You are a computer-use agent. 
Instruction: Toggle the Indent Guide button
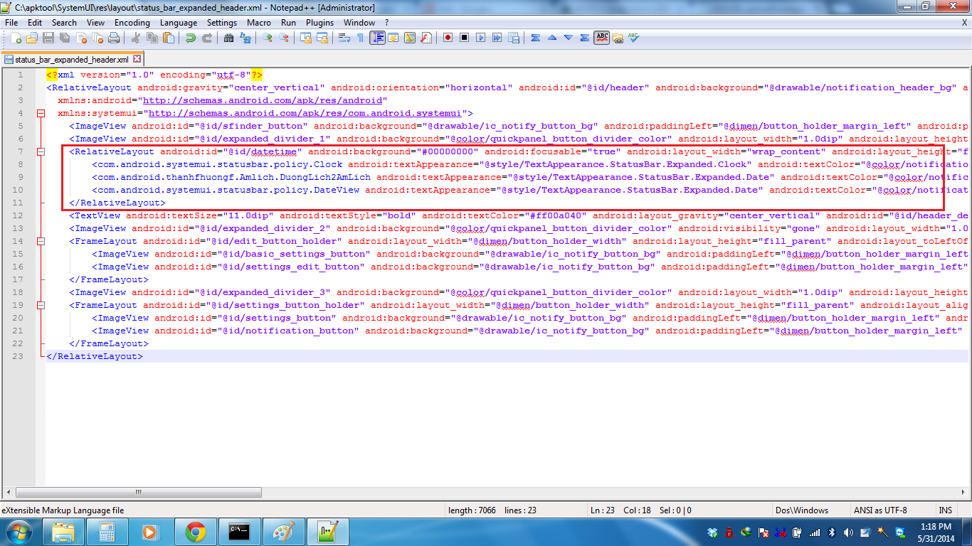click(377, 38)
